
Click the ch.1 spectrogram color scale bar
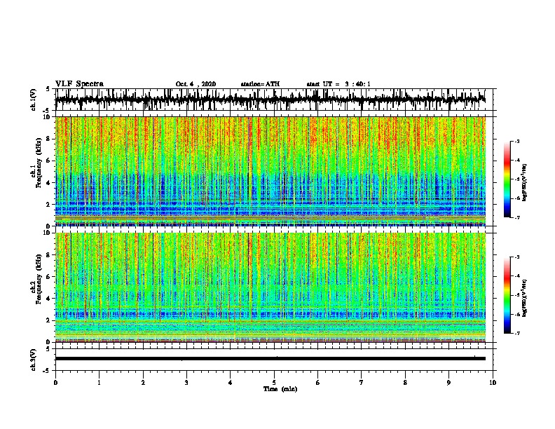[507, 179]
